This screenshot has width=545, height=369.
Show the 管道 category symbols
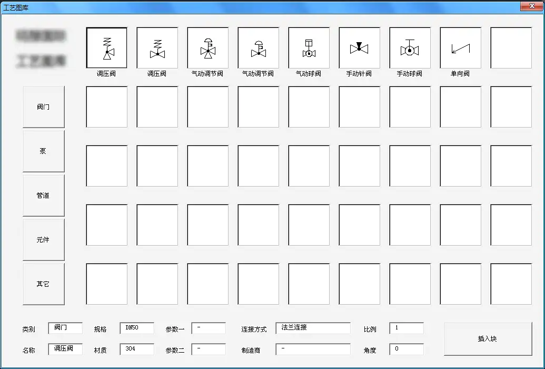(44, 196)
